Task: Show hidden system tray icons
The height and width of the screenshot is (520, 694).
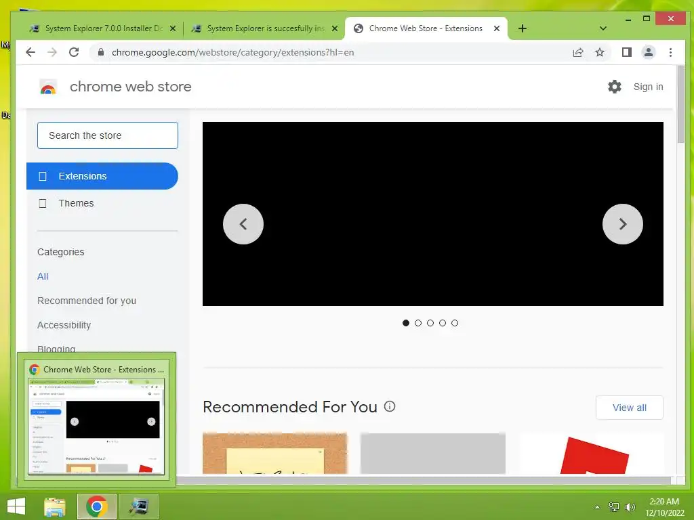Action: pos(597,507)
